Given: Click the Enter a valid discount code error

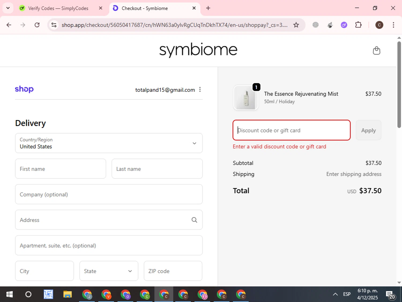Looking at the screenshot, I should [x=280, y=147].
